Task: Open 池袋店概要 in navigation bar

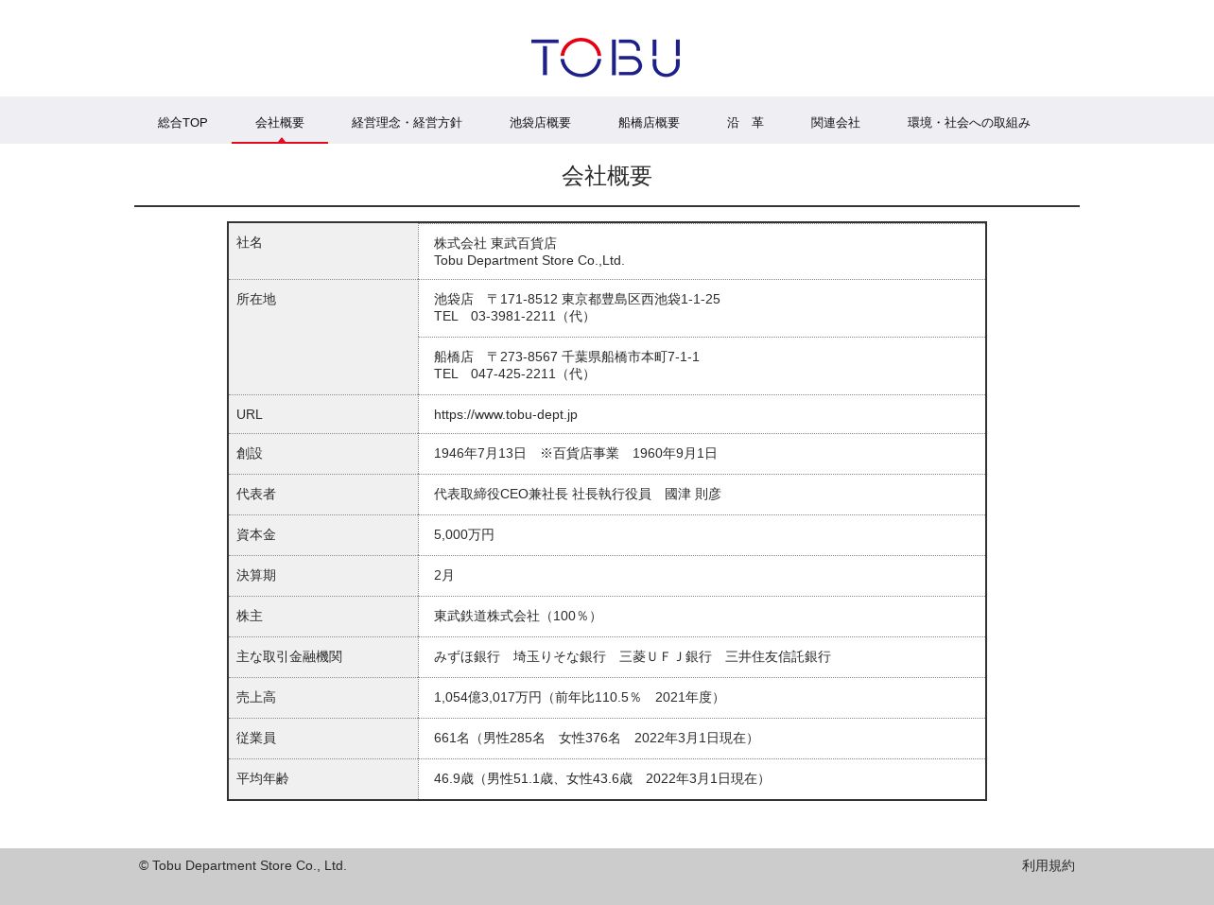Action: pos(540,123)
